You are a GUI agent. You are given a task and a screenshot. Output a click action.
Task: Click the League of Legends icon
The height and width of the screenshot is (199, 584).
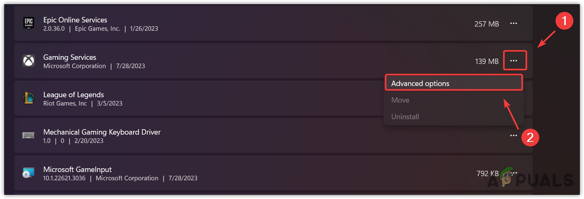pos(29,98)
